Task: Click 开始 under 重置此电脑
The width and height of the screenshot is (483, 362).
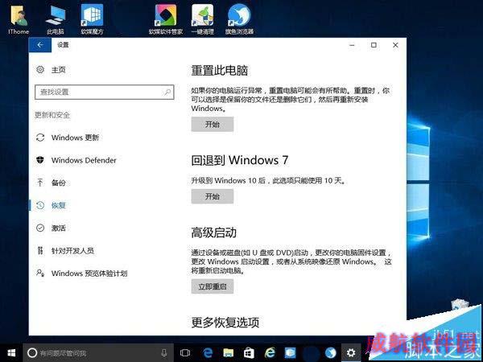Action: (213, 124)
